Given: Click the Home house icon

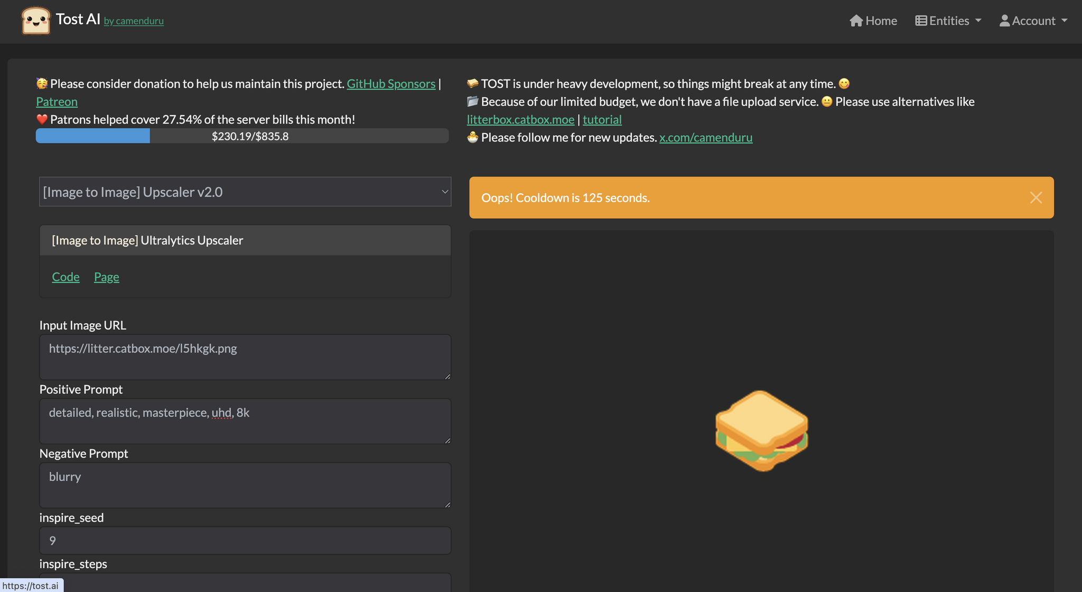Looking at the screenshot, I should pyautogui.click(x=856, y=21).
